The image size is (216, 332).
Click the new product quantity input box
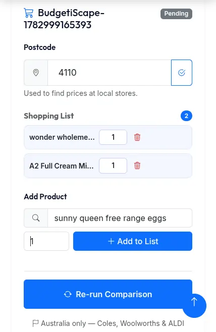click(x=46, y=241)
